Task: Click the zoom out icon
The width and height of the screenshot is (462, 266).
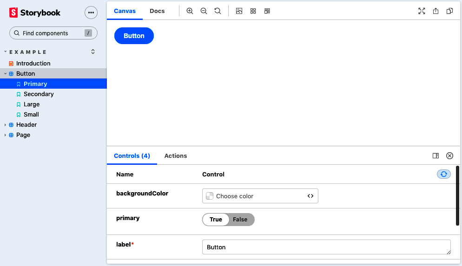Action: [x=204, y=11]
